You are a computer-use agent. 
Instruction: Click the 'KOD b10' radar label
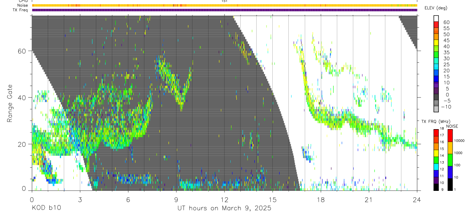pos(46,208)
